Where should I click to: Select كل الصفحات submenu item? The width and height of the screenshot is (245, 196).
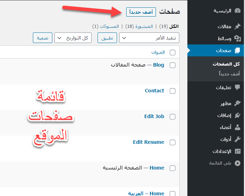point(226,64)
